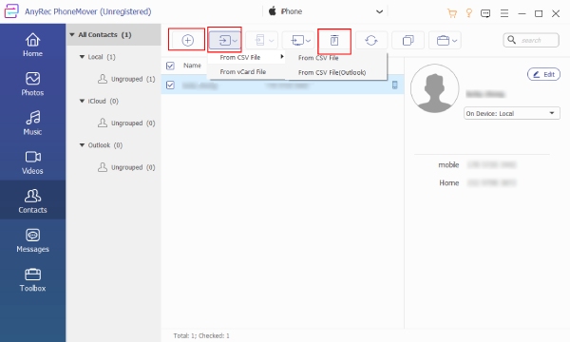Select Ungrouped (0) under iCloud
Viewport: 570px width, 342px height.
(x=126, y=123)
